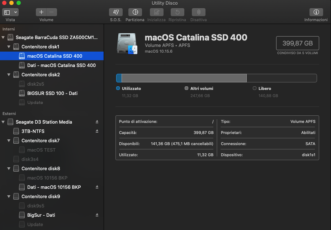
Task: Select BIGSUR SSD 100 - Dati volume
Action: pos(52,93)
